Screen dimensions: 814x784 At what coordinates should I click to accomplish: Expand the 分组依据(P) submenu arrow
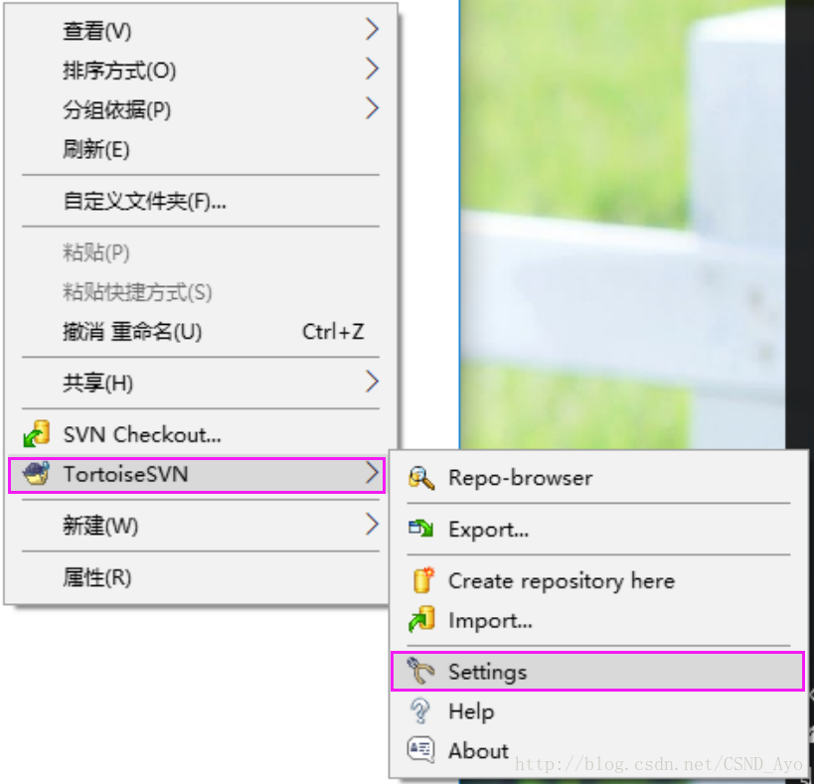click(x=372, y=108)
